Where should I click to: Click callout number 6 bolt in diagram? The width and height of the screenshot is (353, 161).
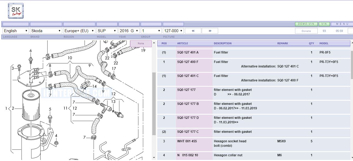(x=31, y=51)
